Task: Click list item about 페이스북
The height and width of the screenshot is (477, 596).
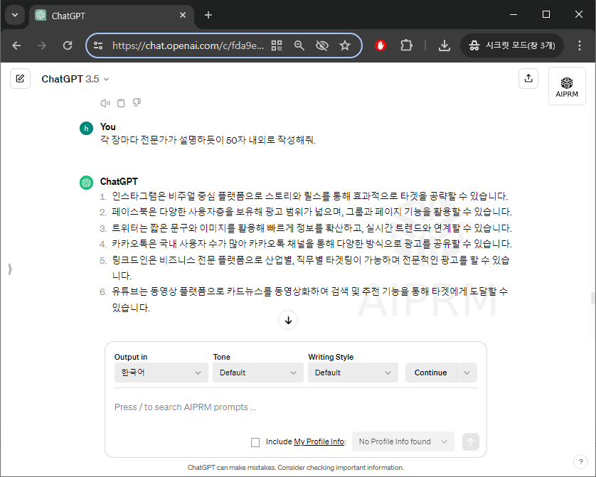Action: [x=312, y=212]
